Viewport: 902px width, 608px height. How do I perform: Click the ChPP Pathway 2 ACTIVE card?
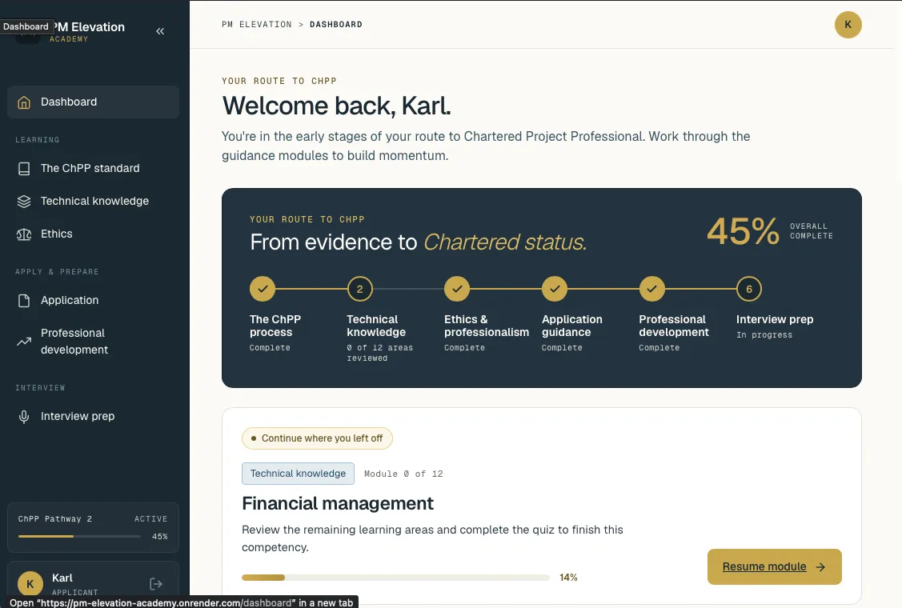click(93, 527)
